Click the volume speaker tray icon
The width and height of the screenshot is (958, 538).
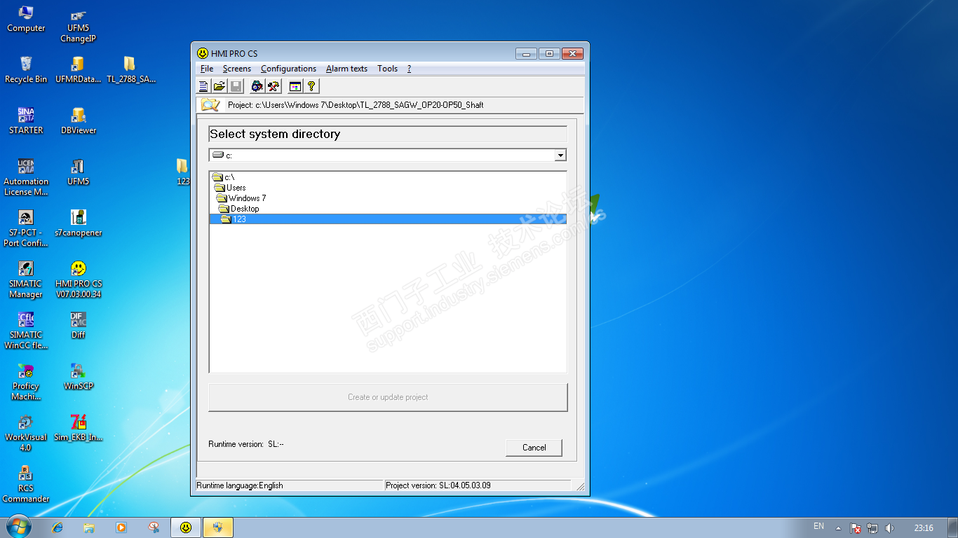pyautogui.click(x=890, y=528)
